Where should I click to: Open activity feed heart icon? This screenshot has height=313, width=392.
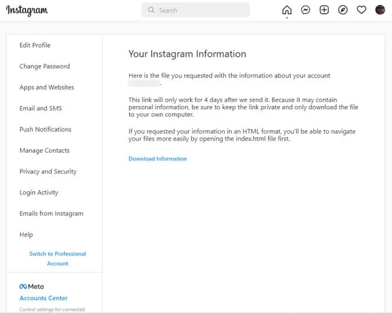click(x=361, y=10)
